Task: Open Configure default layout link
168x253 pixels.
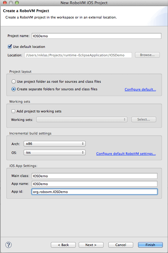Action: (140, 89)
